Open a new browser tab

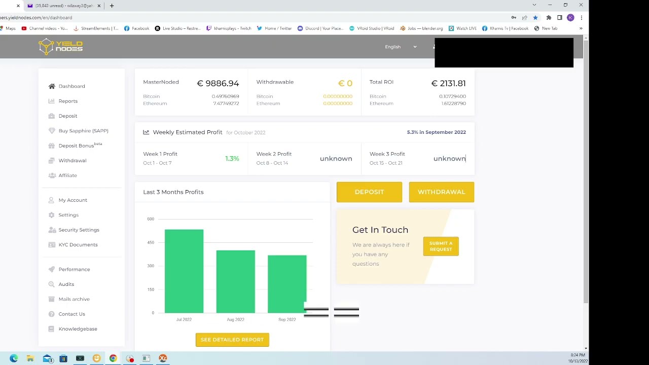tap(112, 6)
